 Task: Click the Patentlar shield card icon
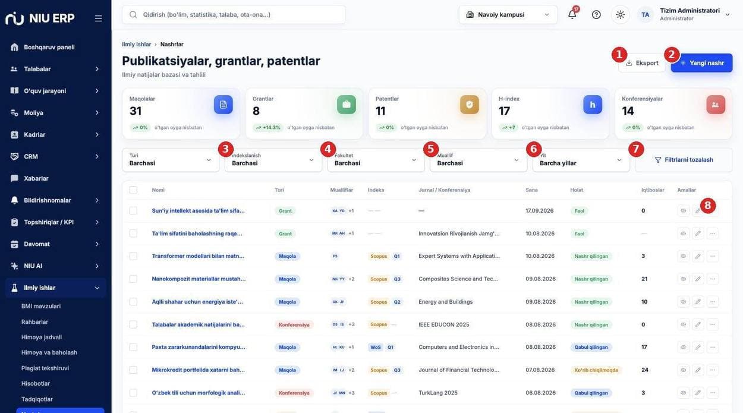[x=470, y=105]
